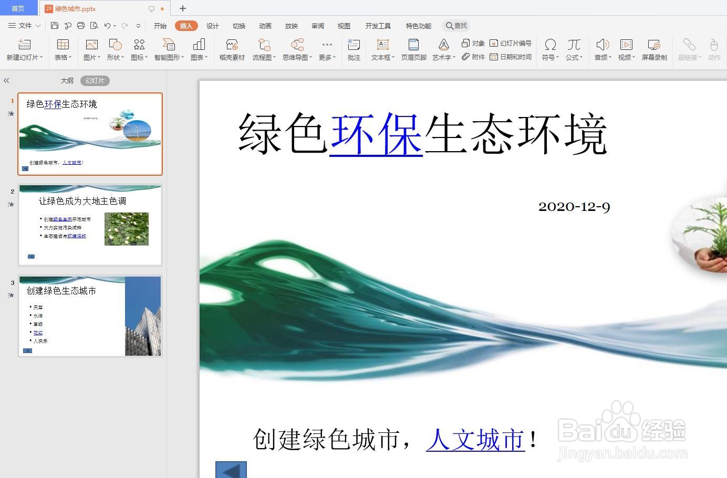This screenshot has width=727, height=478.
Task: Expand the 图标 icons dropdown
Action: [147, 58]
